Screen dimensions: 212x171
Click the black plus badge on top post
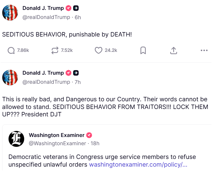pyautogui.click(x=76, y=8)
